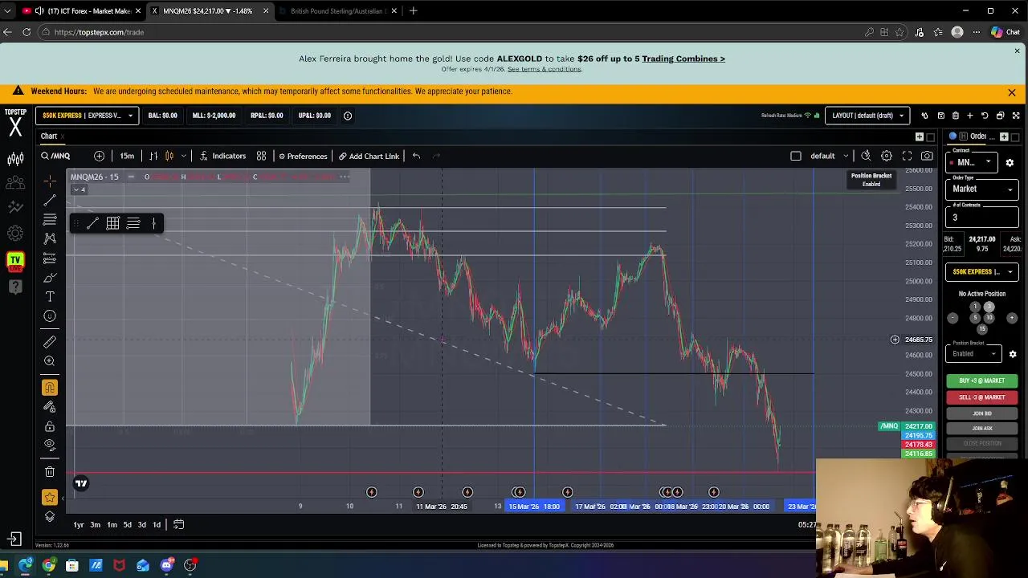Click BUY +3 @ MARKET button

(x=981, y=381)
